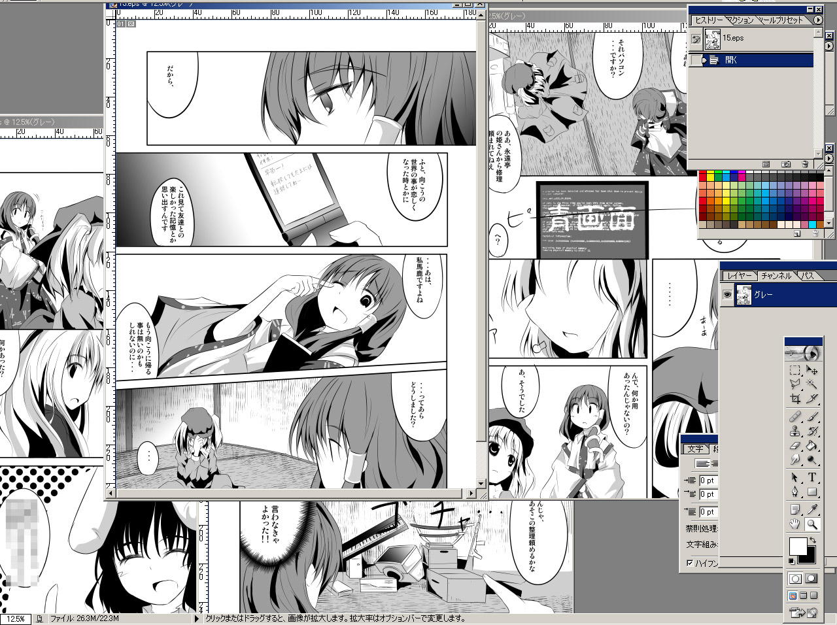Select the Clone Stamp tool
This screenshot has height=625, width=837.
coord(795,431)
